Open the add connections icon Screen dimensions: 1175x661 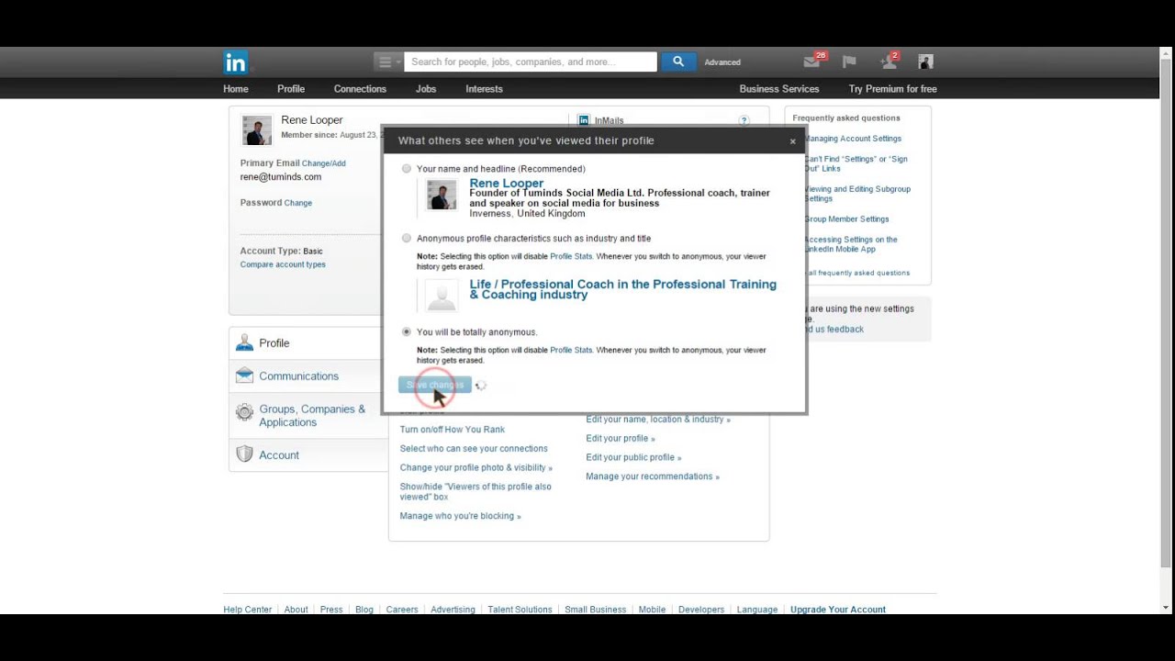pos(889,62)
